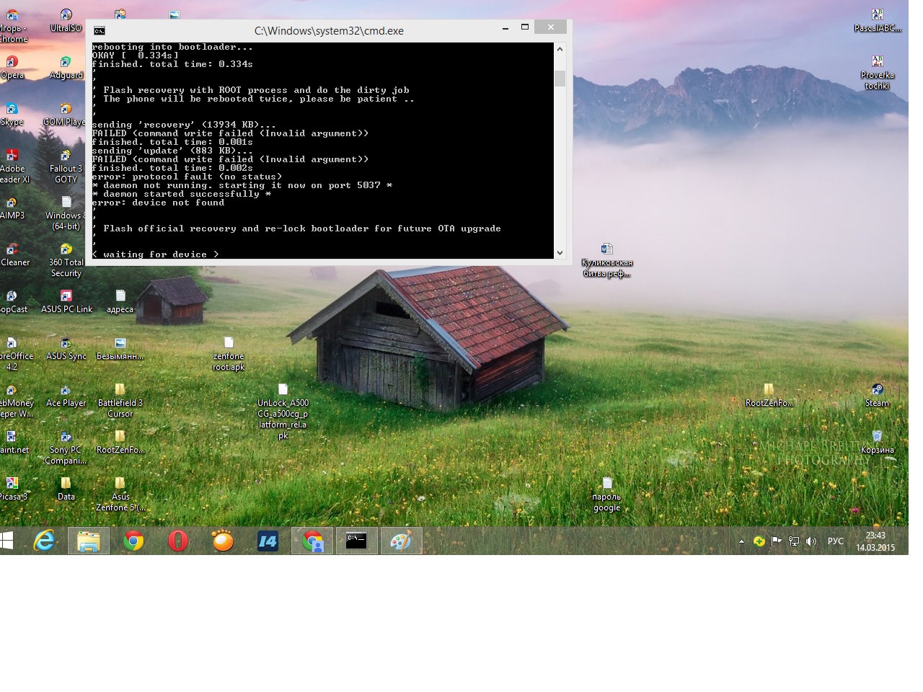Open Google Chrome from the taskbar
923x692 pixels.
pyautogui.click(x=133, y=541)
